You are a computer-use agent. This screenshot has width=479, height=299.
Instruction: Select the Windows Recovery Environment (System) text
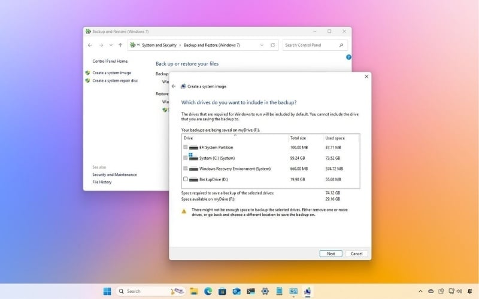pos(235,169)
